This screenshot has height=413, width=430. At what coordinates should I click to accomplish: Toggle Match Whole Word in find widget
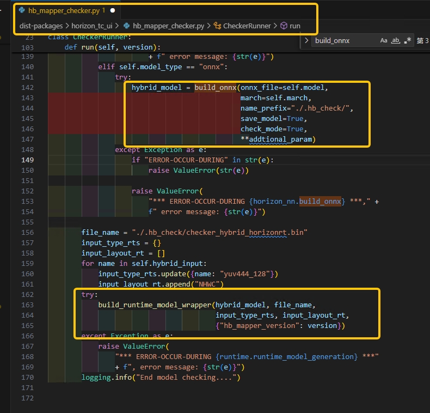[396, 41]
